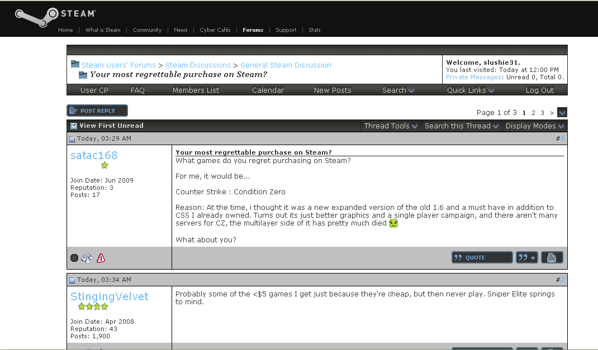Click post status icon beside Today, 03:34 AM
The height and width of the screenshot is (350, 598).
pos(72,280)
